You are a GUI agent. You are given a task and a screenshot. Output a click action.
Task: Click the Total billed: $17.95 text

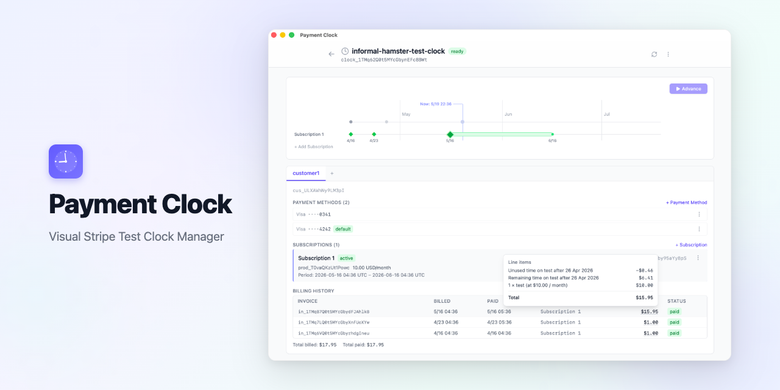pos(314,345)
